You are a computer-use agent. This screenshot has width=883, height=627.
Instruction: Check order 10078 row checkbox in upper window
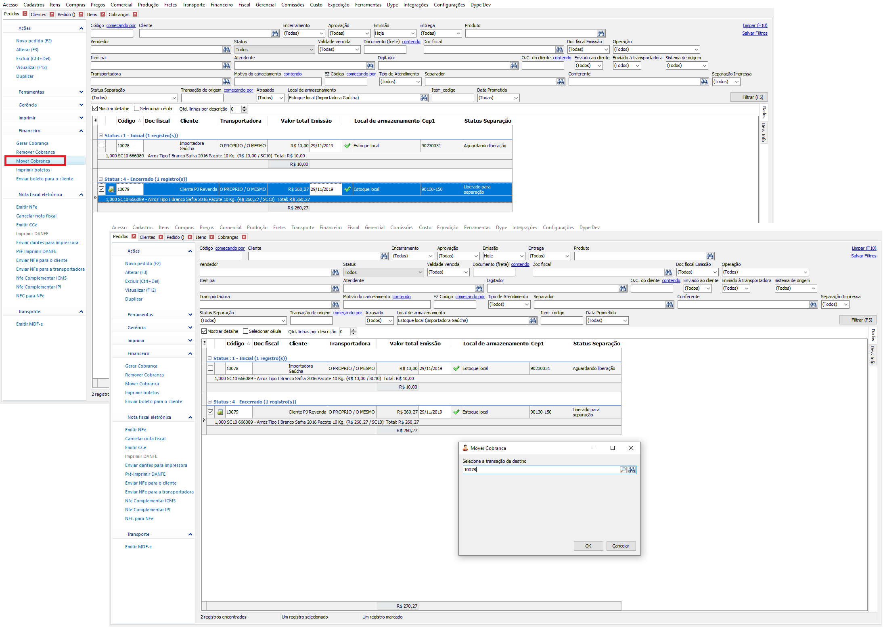click(101, 146)
